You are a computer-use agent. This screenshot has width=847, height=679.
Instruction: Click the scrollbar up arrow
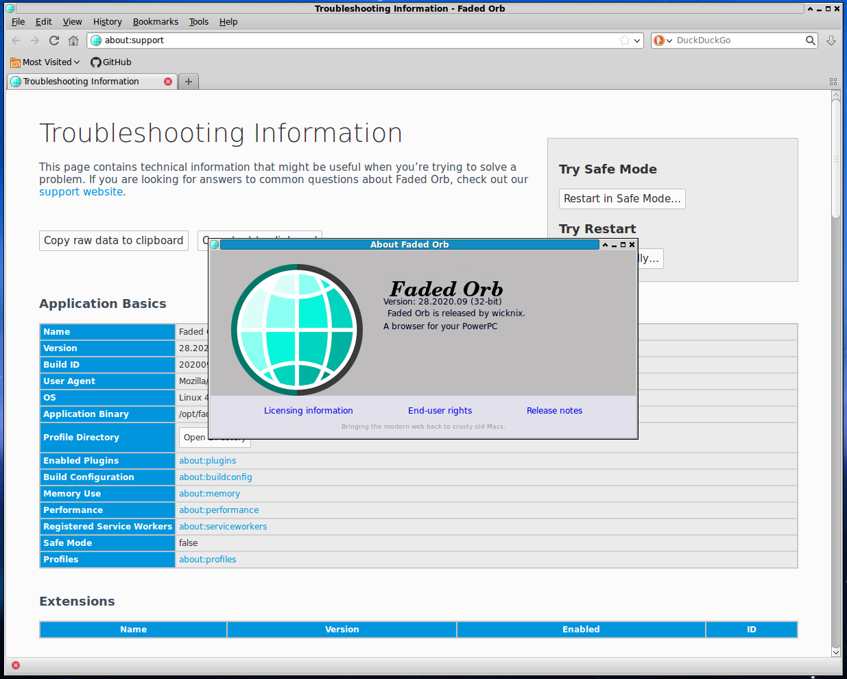(x=836, y=95)
